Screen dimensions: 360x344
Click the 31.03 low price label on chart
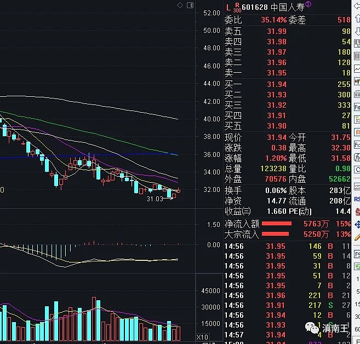[x=155, y=199]
